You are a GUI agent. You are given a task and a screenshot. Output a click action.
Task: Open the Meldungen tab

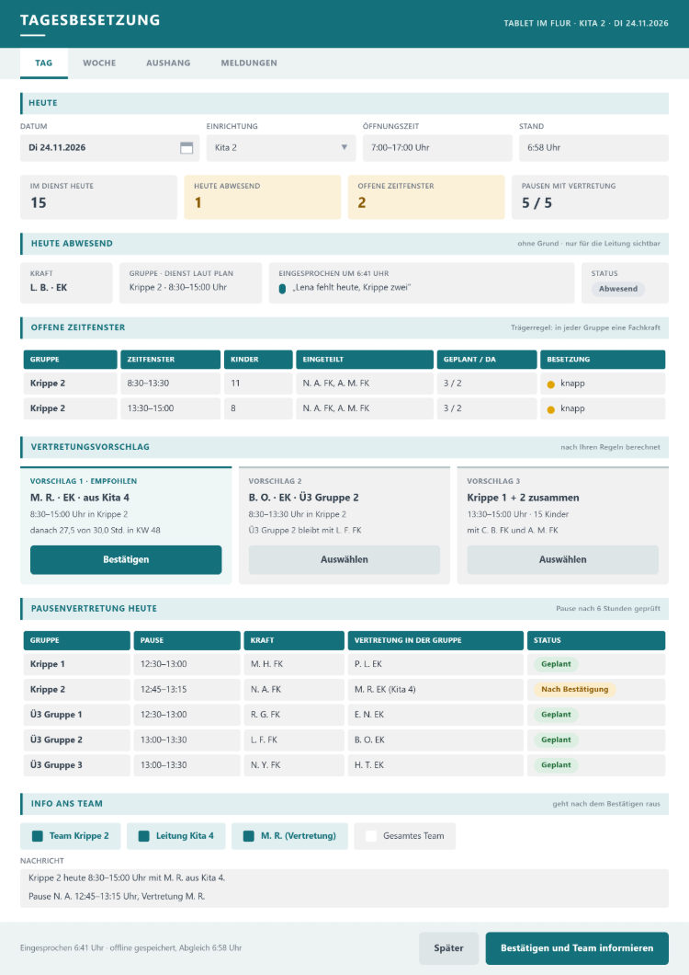249,63
